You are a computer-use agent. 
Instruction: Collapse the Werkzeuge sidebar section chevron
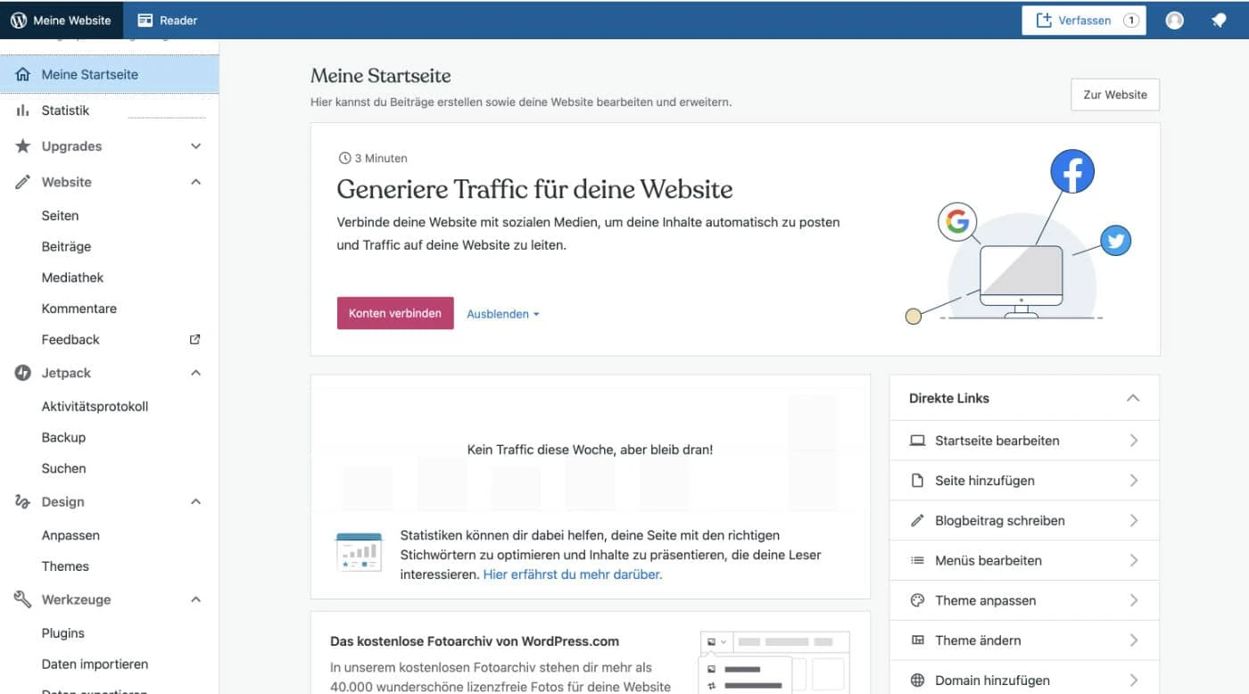(196, 599)
